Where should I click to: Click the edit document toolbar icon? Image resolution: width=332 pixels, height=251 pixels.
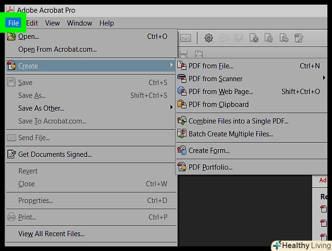299,38
